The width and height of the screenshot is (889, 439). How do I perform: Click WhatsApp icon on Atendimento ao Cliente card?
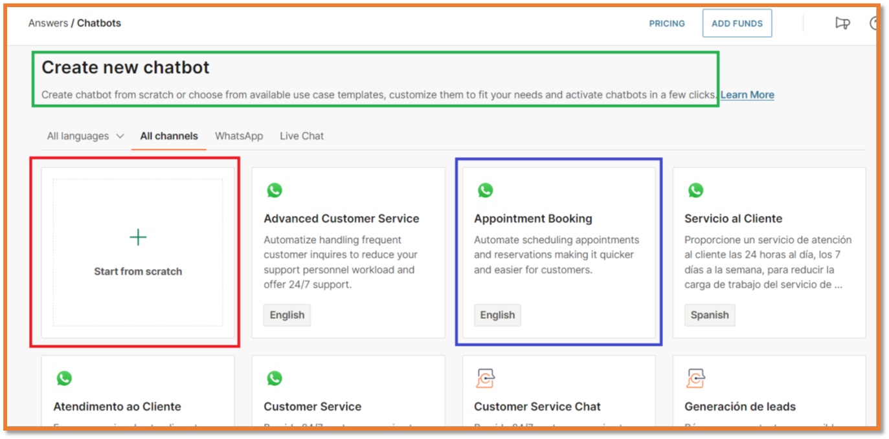(x=64, y=378)
